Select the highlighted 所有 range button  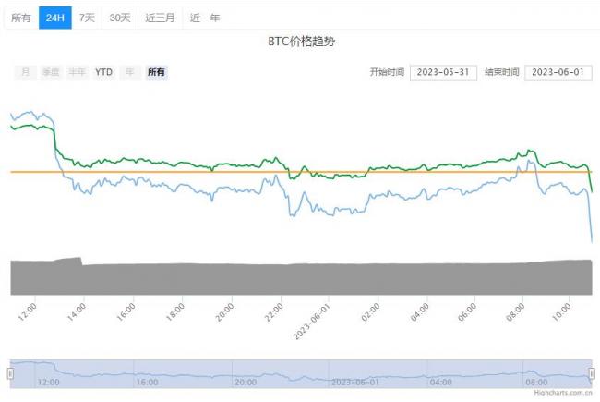[157, 72]
